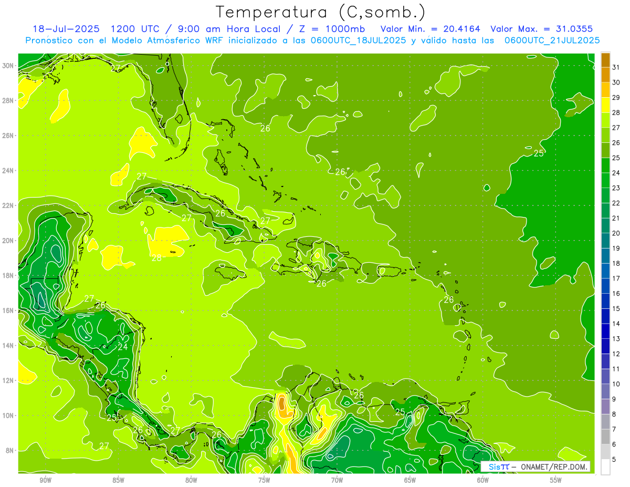
Task: Click the white swatch at the colorbar bottom
Action: coord(605,467)
